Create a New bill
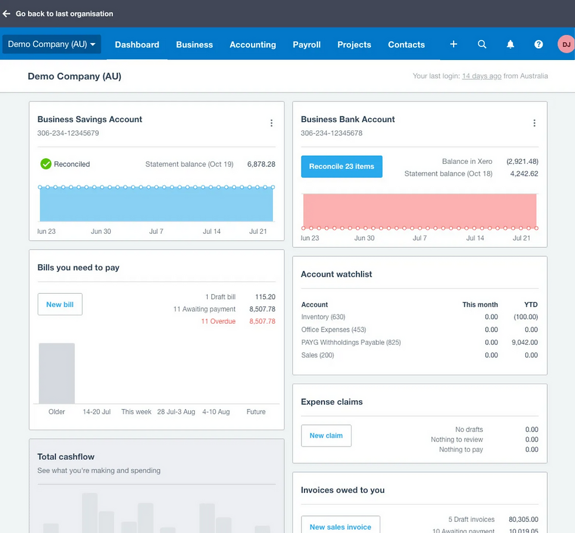Image resolution: width=575 pixels, height=533 pixels. tap(60, 304)
